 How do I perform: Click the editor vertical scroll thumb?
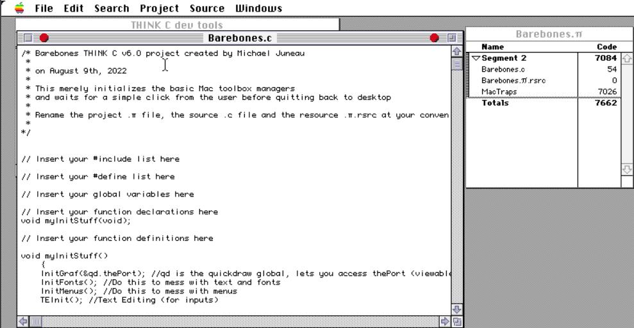click(x=457, y=64)
